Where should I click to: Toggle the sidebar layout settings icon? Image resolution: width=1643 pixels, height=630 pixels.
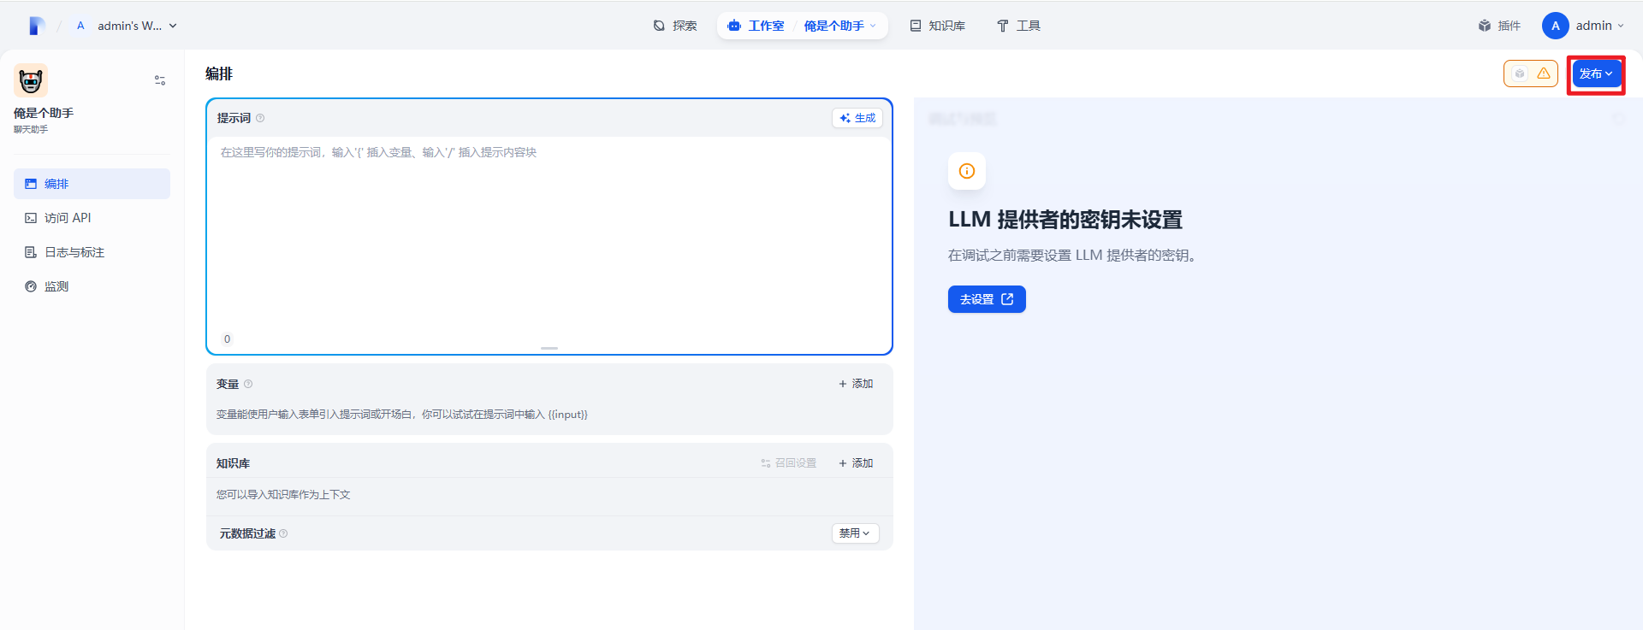click(160, 80)
